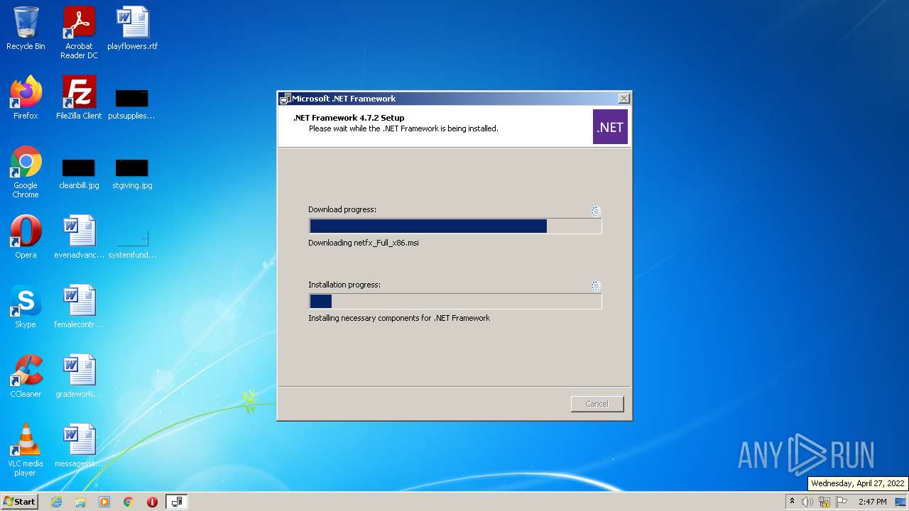Click the download progress bar
Screen dimensions: 909x511
[455, 226]
